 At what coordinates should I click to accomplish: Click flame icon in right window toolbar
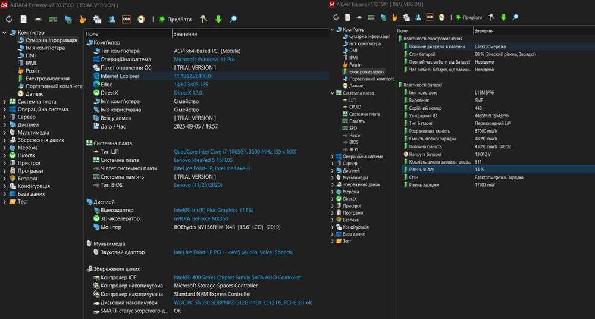point(394,17)
